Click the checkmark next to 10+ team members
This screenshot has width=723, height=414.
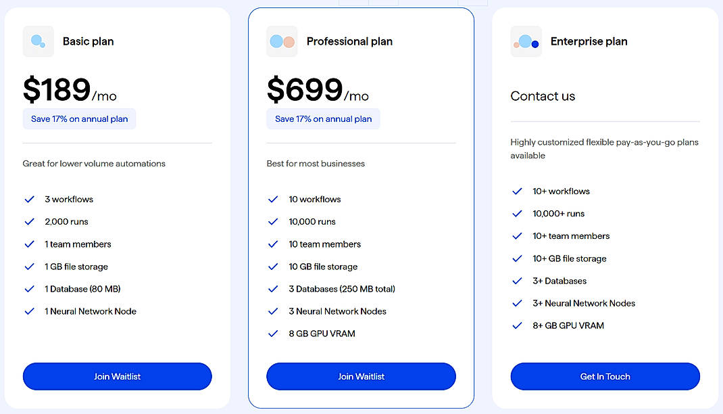click(x=517, y=235)
